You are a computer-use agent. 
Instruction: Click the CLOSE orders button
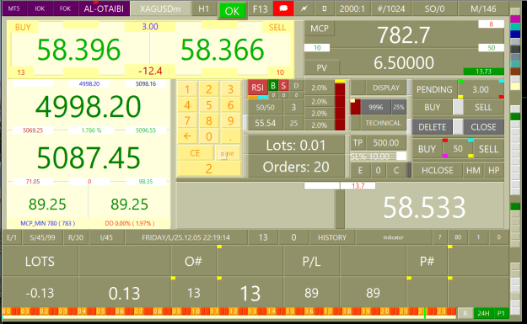(x=483, y=127)
